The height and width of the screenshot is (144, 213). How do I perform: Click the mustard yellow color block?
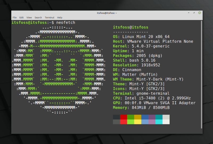click(x=138, y=117)
